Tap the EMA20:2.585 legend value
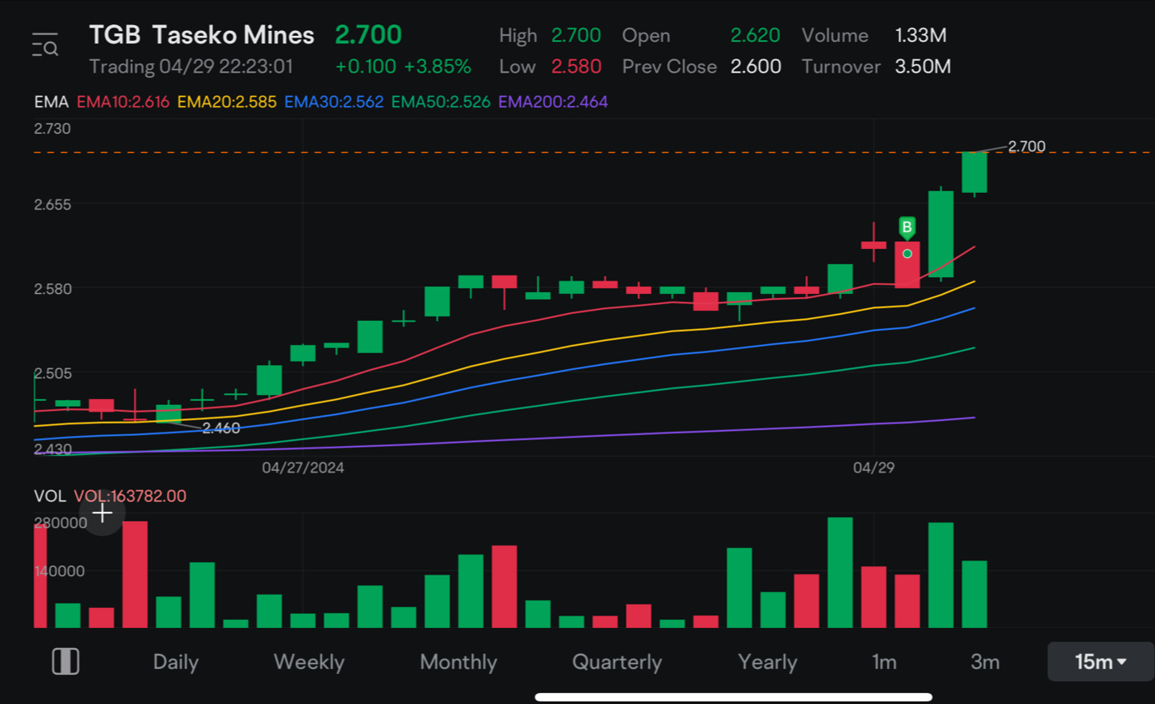The image size is (1155, 704). point(226,102)
